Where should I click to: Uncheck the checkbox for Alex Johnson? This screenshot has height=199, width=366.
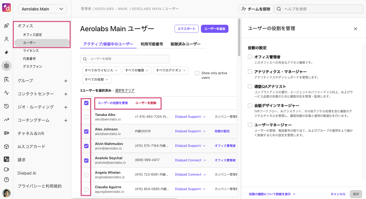coord(86,132)
